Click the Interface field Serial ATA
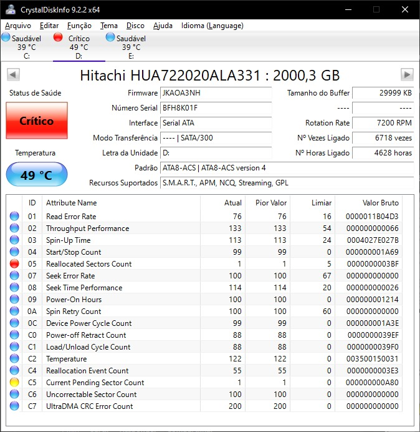The image size is (420, 432). tap(216, 122)
